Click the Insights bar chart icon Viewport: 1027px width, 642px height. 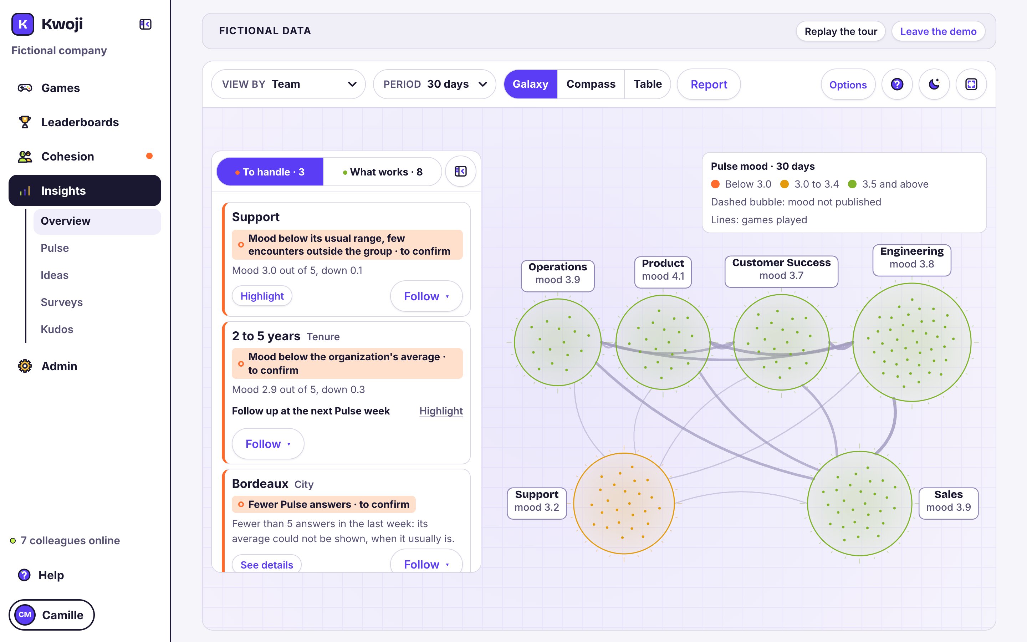point(25,191)
